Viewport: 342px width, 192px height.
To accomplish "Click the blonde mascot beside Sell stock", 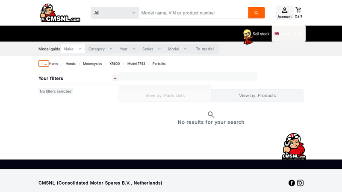I will [248, 37].
